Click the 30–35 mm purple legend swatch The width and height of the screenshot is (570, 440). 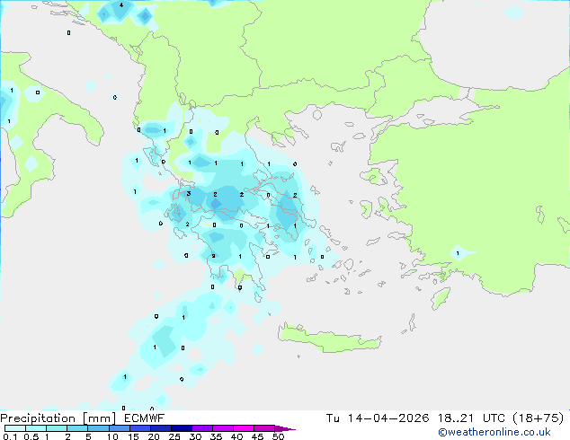201,428
